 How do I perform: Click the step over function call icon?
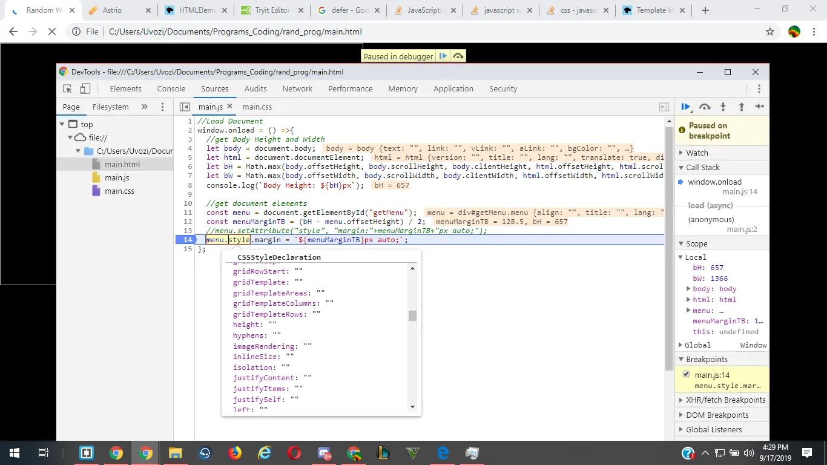[704, 107]
